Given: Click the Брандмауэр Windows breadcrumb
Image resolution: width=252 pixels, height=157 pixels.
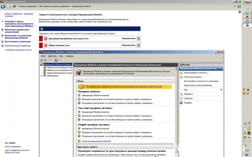Looking at the screenshot, I should tap(82, 6).
